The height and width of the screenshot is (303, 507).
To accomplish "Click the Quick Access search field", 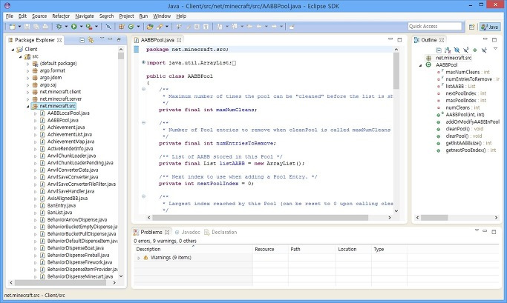I will coord(434,26).
